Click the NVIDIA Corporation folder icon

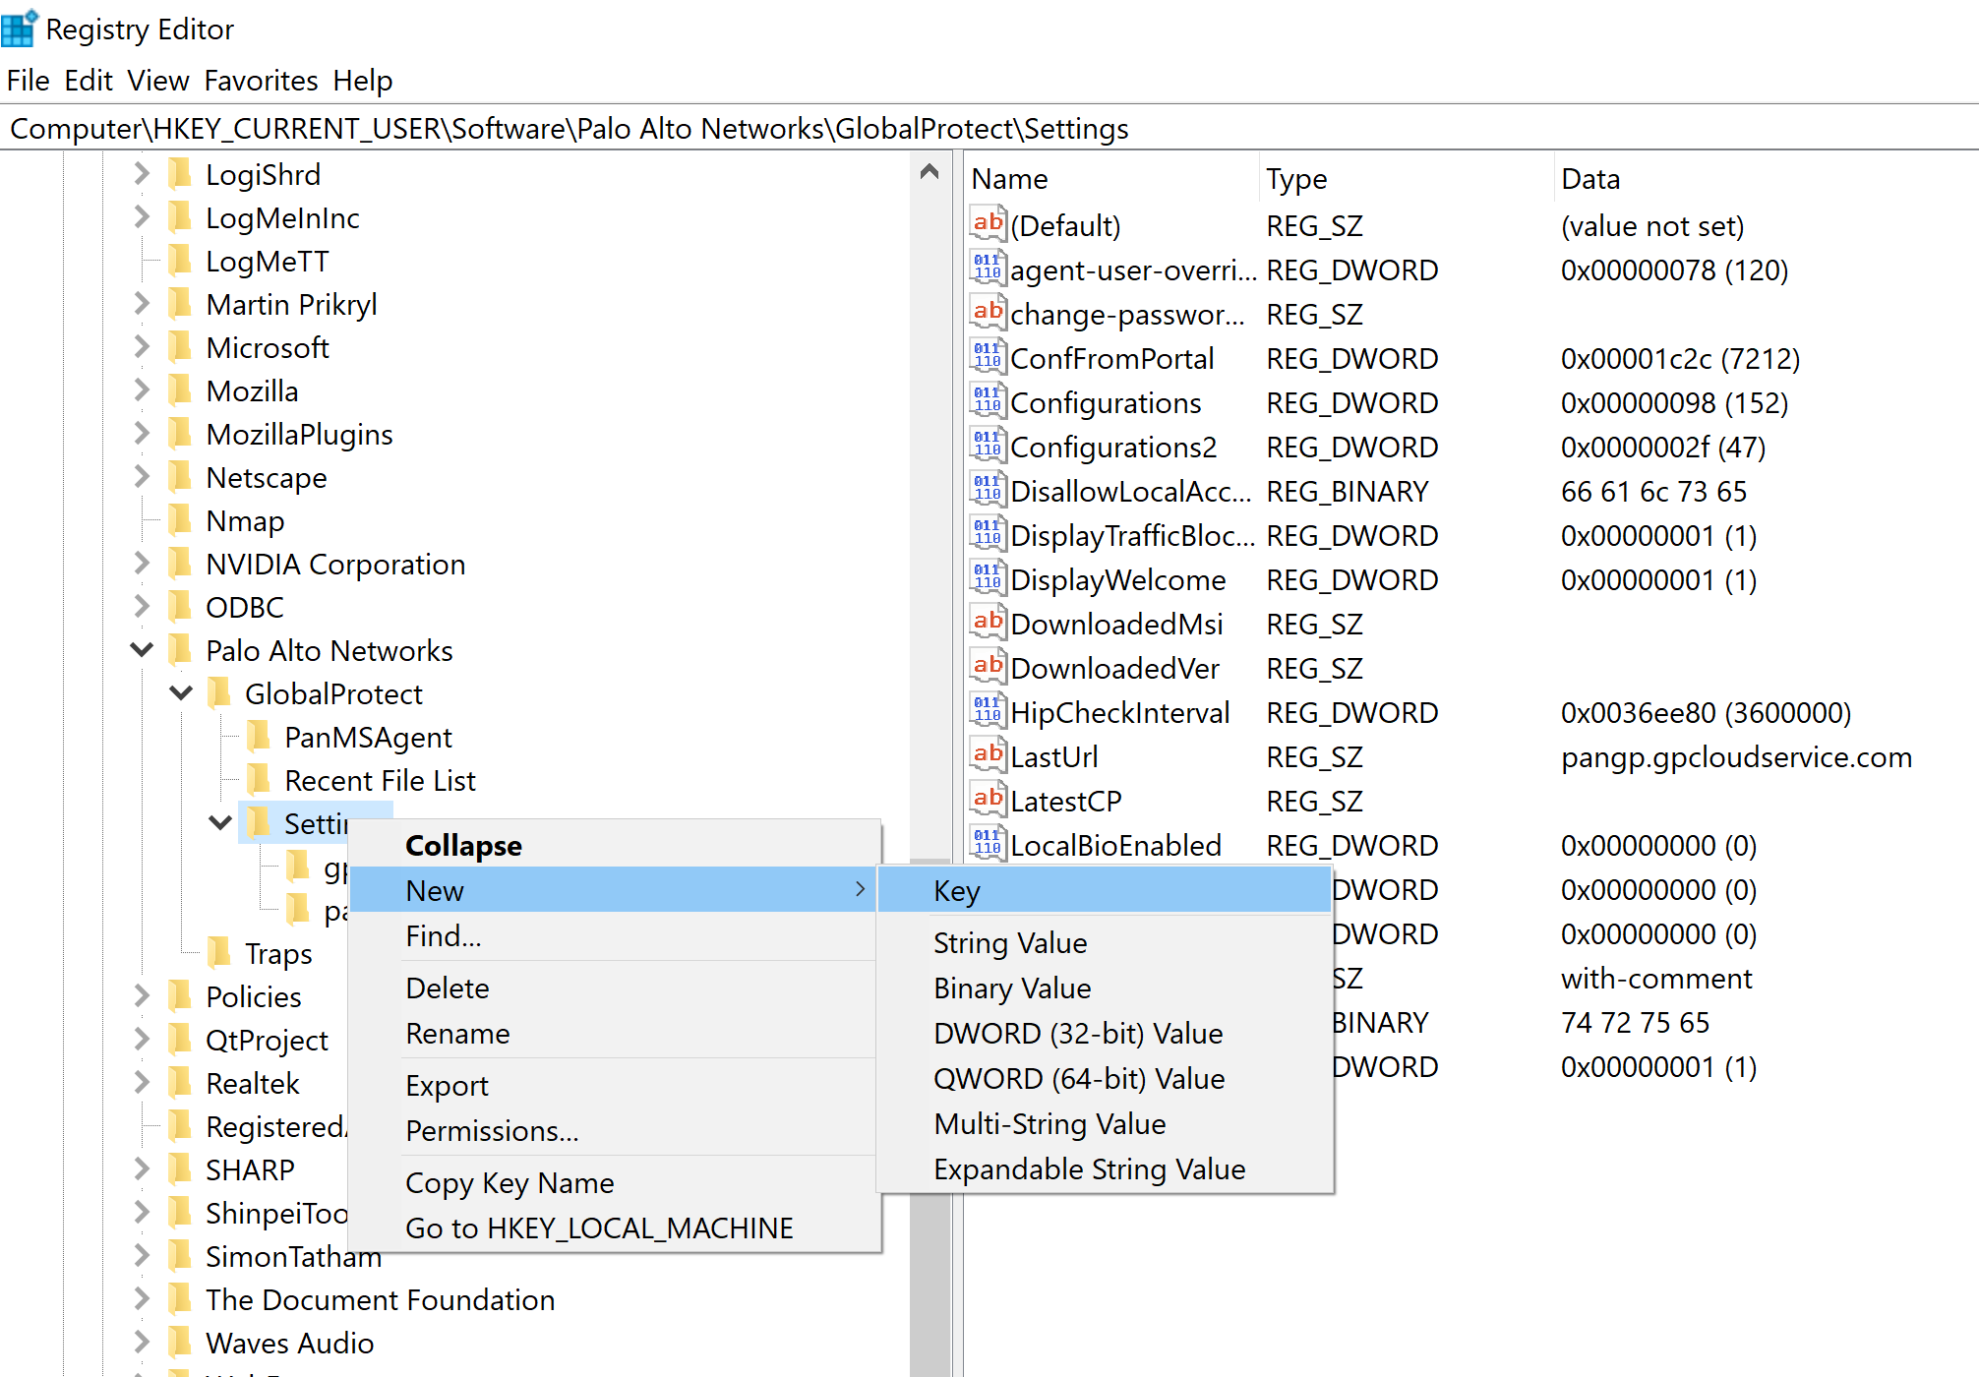[x=180, y=564]
